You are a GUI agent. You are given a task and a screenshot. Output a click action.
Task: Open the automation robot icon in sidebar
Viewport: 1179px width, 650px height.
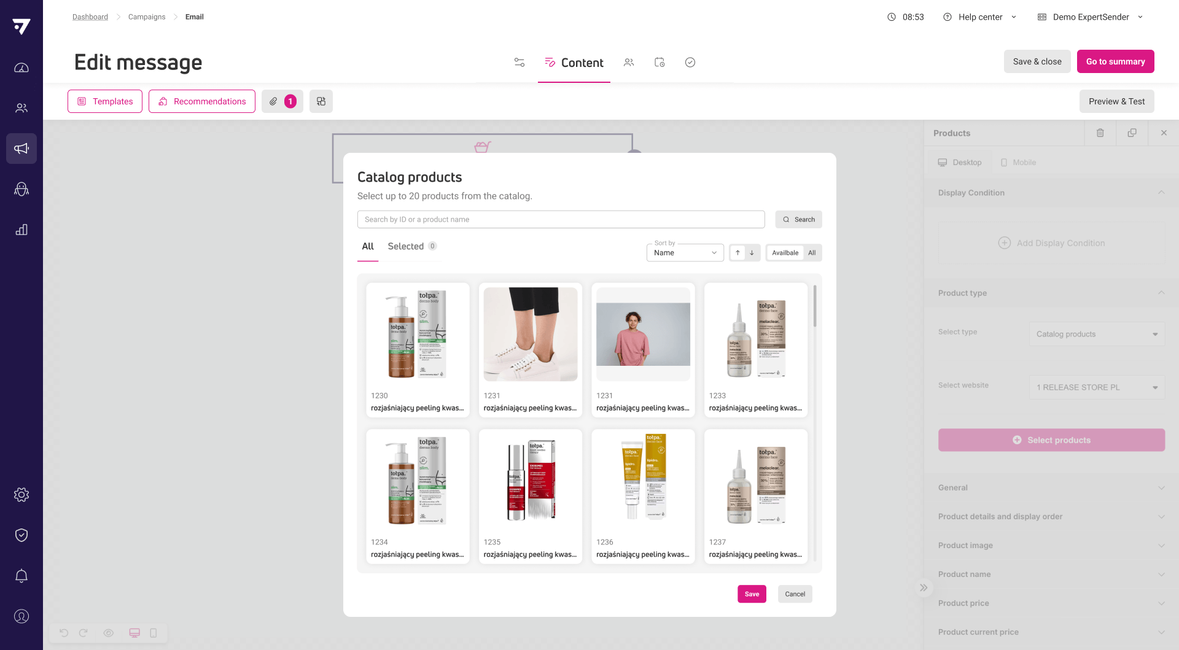(x=21, y=189)
